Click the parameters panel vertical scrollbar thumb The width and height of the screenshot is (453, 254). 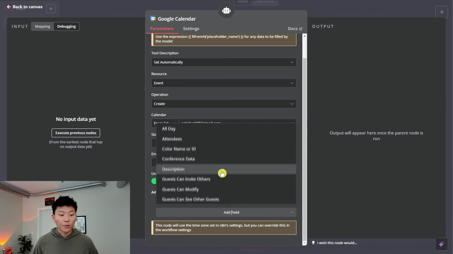[x=305, y=149]
